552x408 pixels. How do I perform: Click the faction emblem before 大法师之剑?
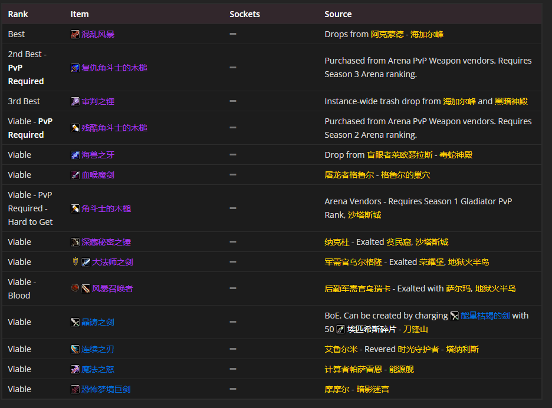click(75, 262)
